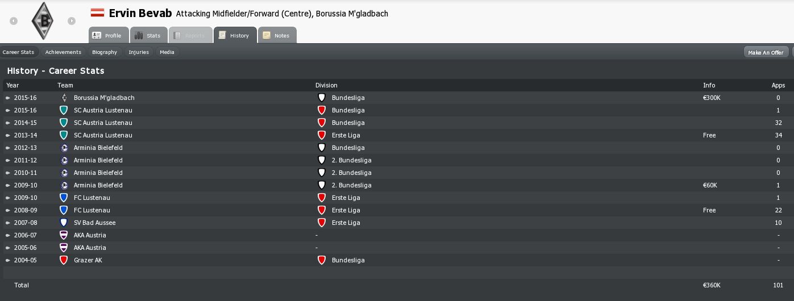
Task: Click Erste Liga division icon in 2013-14 row
Action: [322, 135]
